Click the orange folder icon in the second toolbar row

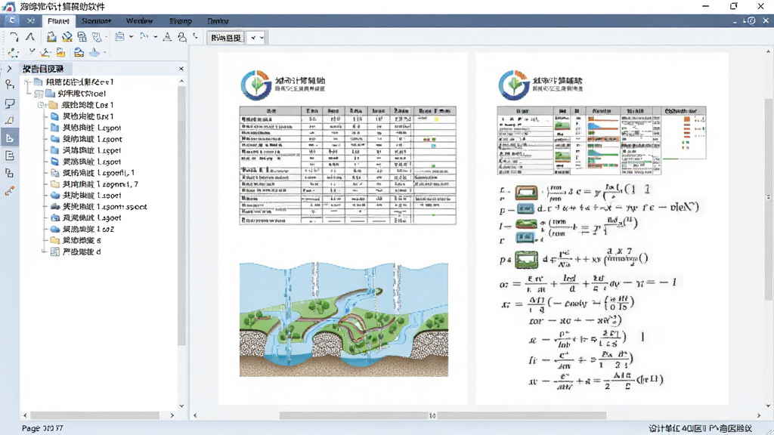60,53
